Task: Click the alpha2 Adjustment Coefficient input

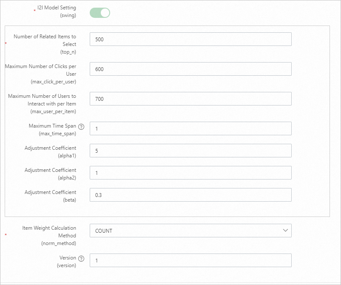Action: pos(190,173)
